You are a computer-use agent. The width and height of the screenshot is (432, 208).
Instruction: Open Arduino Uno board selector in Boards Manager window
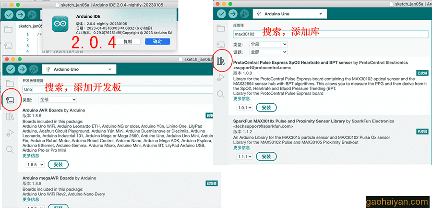click(x=79, y=69)
